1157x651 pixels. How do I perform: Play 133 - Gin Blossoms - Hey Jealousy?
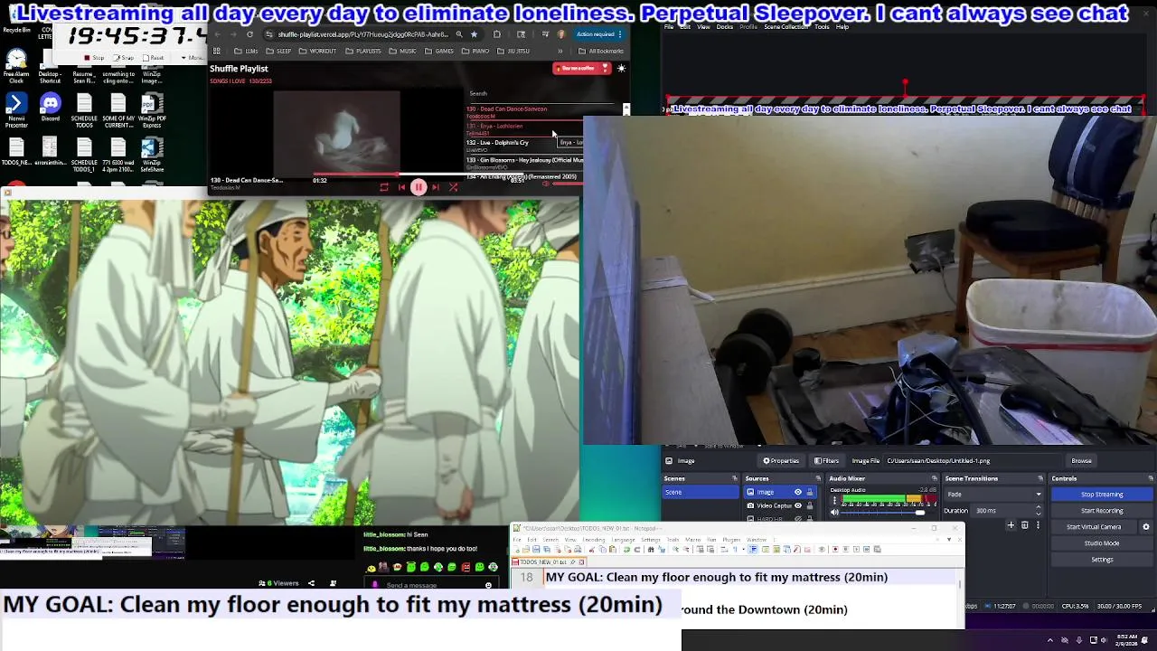coord(524,162)
